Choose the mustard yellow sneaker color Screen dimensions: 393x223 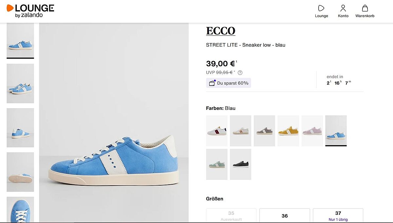(x=288, y=131)
